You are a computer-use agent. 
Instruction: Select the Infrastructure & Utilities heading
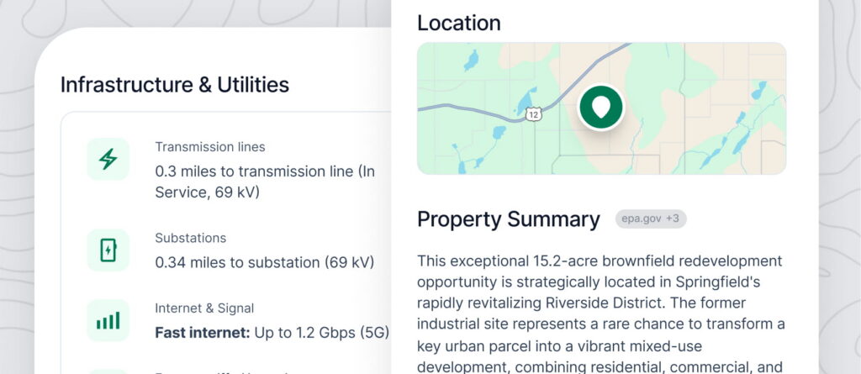[174, 84]
